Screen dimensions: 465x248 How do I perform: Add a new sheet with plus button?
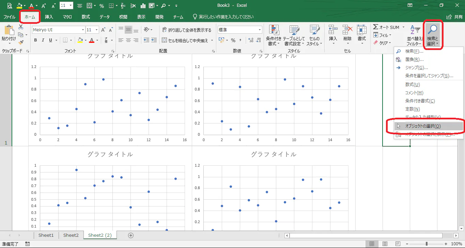click(x=130, y=235)
